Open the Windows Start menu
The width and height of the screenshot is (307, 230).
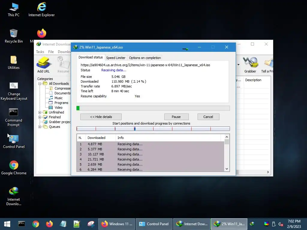tap(7, 224)
